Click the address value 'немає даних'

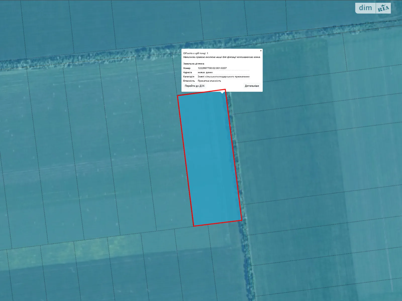coord(205,72)
